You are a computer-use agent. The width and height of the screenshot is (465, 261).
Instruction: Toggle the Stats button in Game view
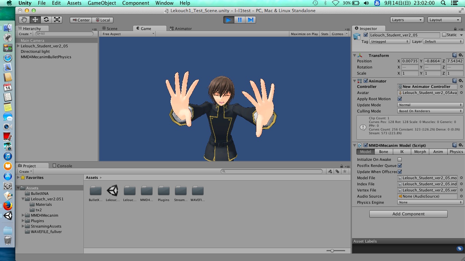pyautogui.click(x=325, y=34)
